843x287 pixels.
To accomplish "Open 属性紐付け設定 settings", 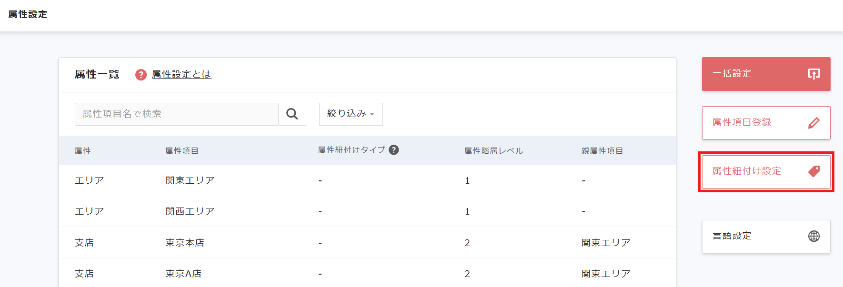I will point(747,171).
